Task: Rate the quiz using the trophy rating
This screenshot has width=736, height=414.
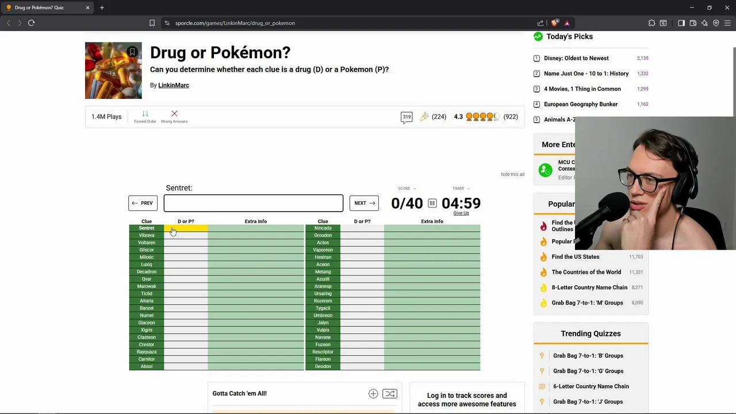Action: (482, 117)
